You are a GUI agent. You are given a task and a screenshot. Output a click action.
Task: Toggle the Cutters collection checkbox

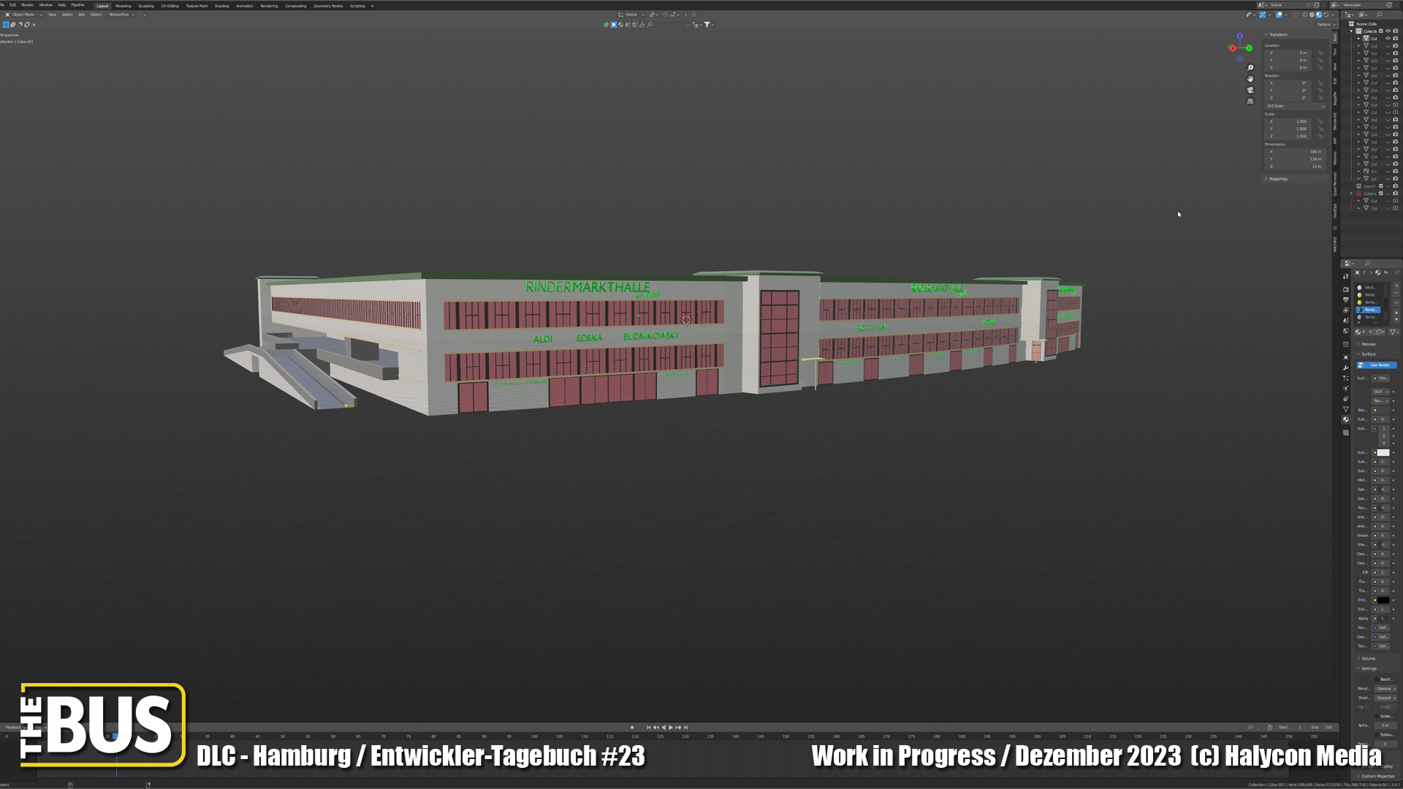[x=1381, y=194]
